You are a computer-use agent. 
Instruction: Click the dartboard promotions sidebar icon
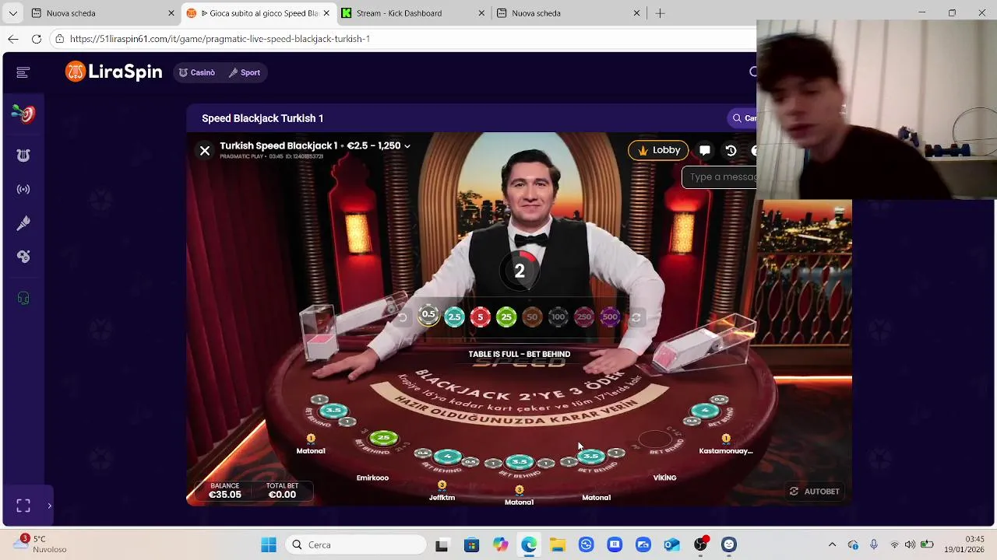point(23,114)
